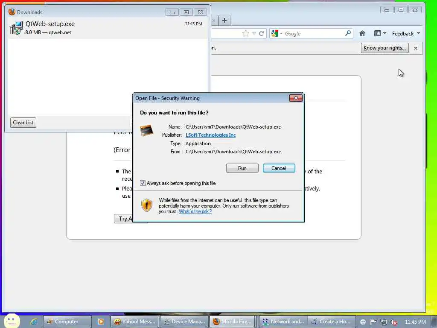437x328 pixels.
Task: Click the Firefox icon in Downloads title bar
Action: click(12, 12)
